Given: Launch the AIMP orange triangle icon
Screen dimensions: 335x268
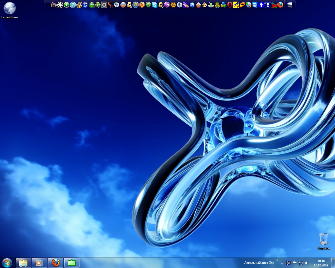Looking at the screenshot, I should (173, 5).
